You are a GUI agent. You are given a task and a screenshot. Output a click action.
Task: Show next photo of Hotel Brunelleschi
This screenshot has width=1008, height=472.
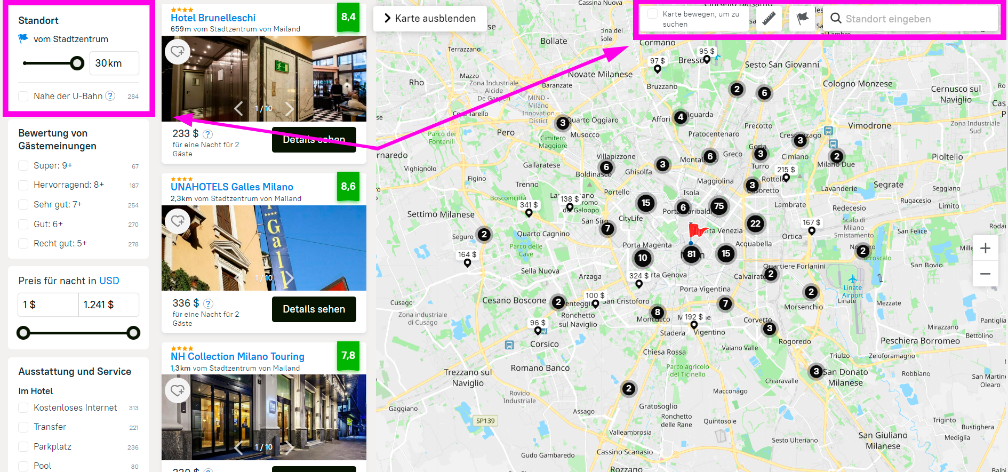[289, 109]
